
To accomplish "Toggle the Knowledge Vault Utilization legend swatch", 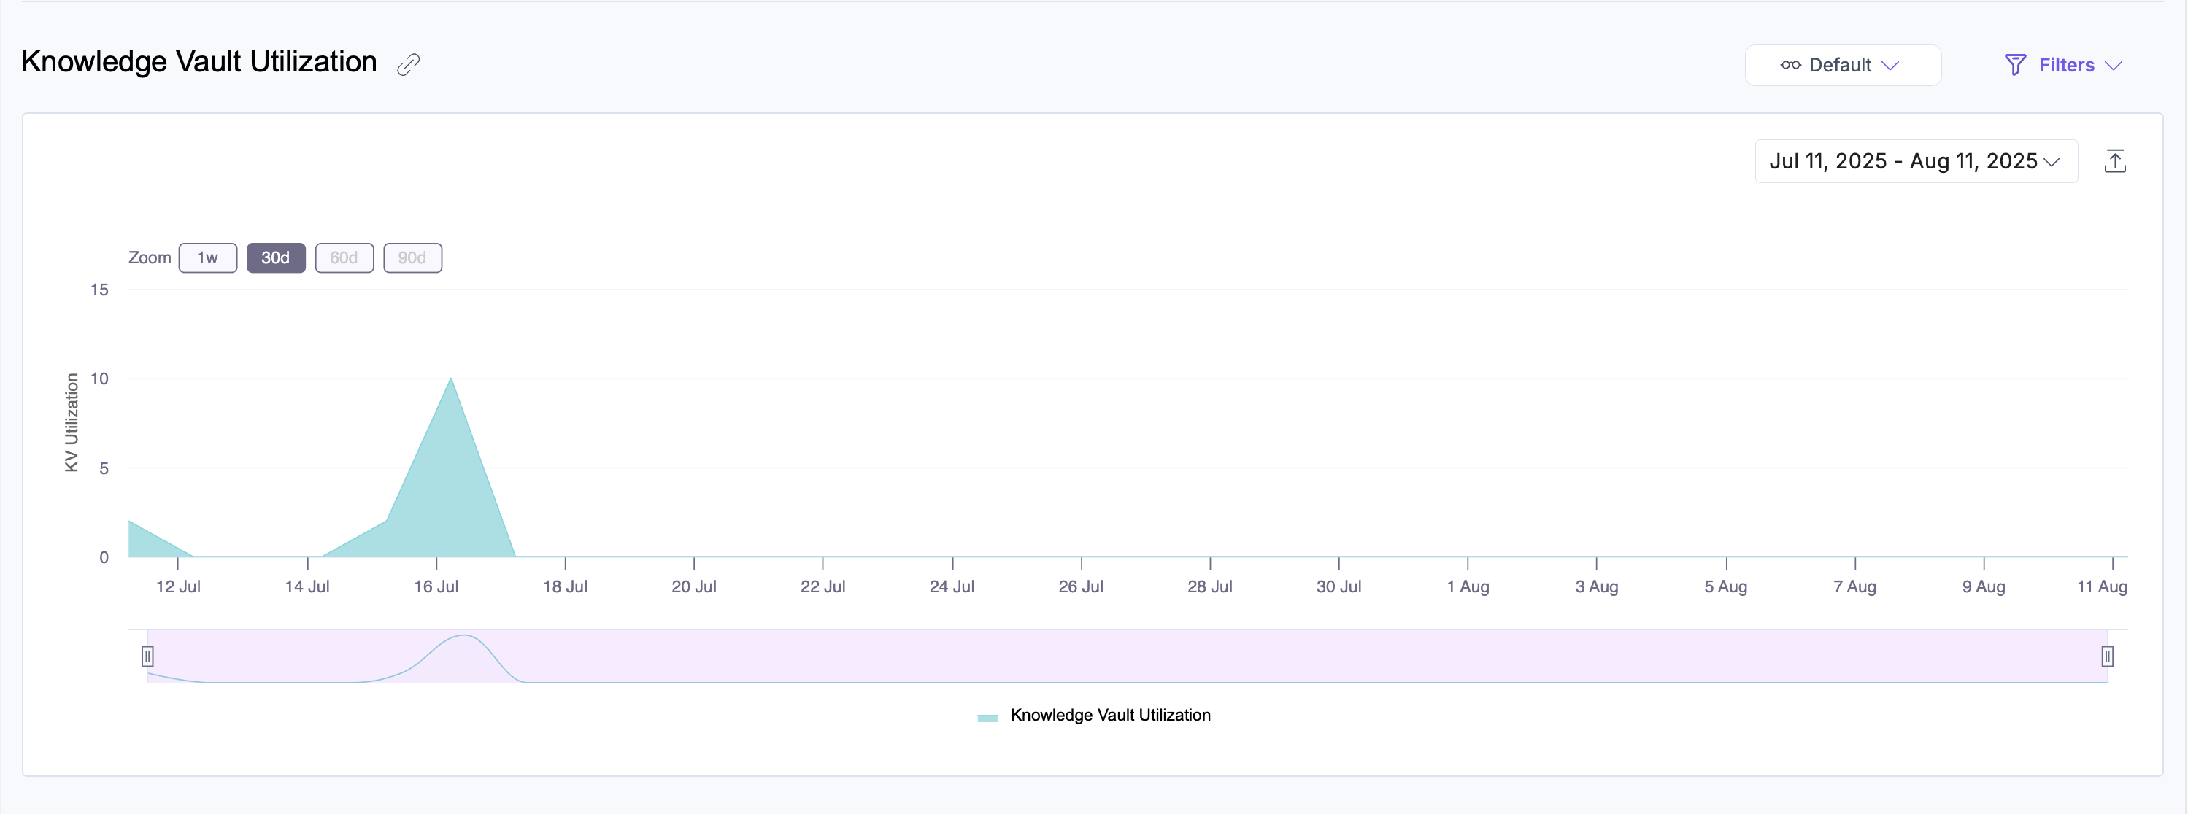I will click(987, 717).
